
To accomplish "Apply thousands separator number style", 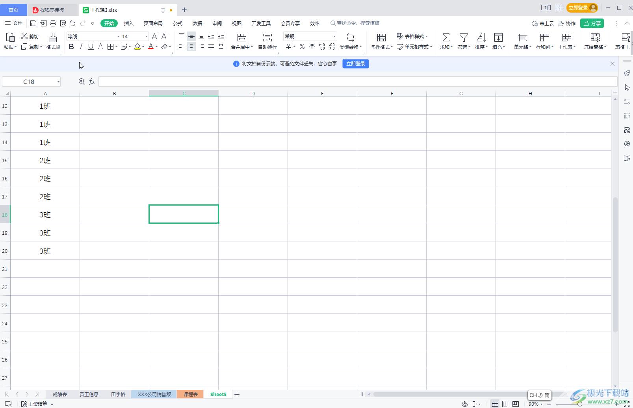I will point(312,47).
